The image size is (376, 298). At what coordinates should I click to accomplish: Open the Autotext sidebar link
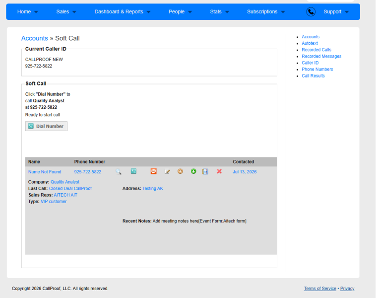[310, 43]
